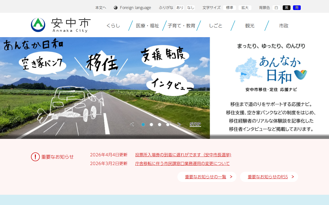Click the Foreign language globe icon
The width and height of the screenshot is (329, 205).
[x=115, y=7]
